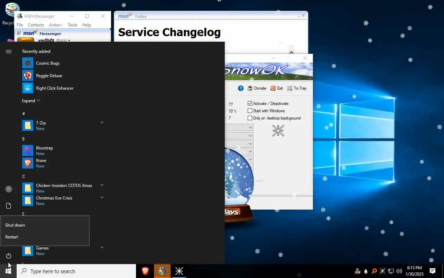Click Donate in SnowOK toolbar
444x278 pixels.
pyautogui.click(x=257, y=88)
